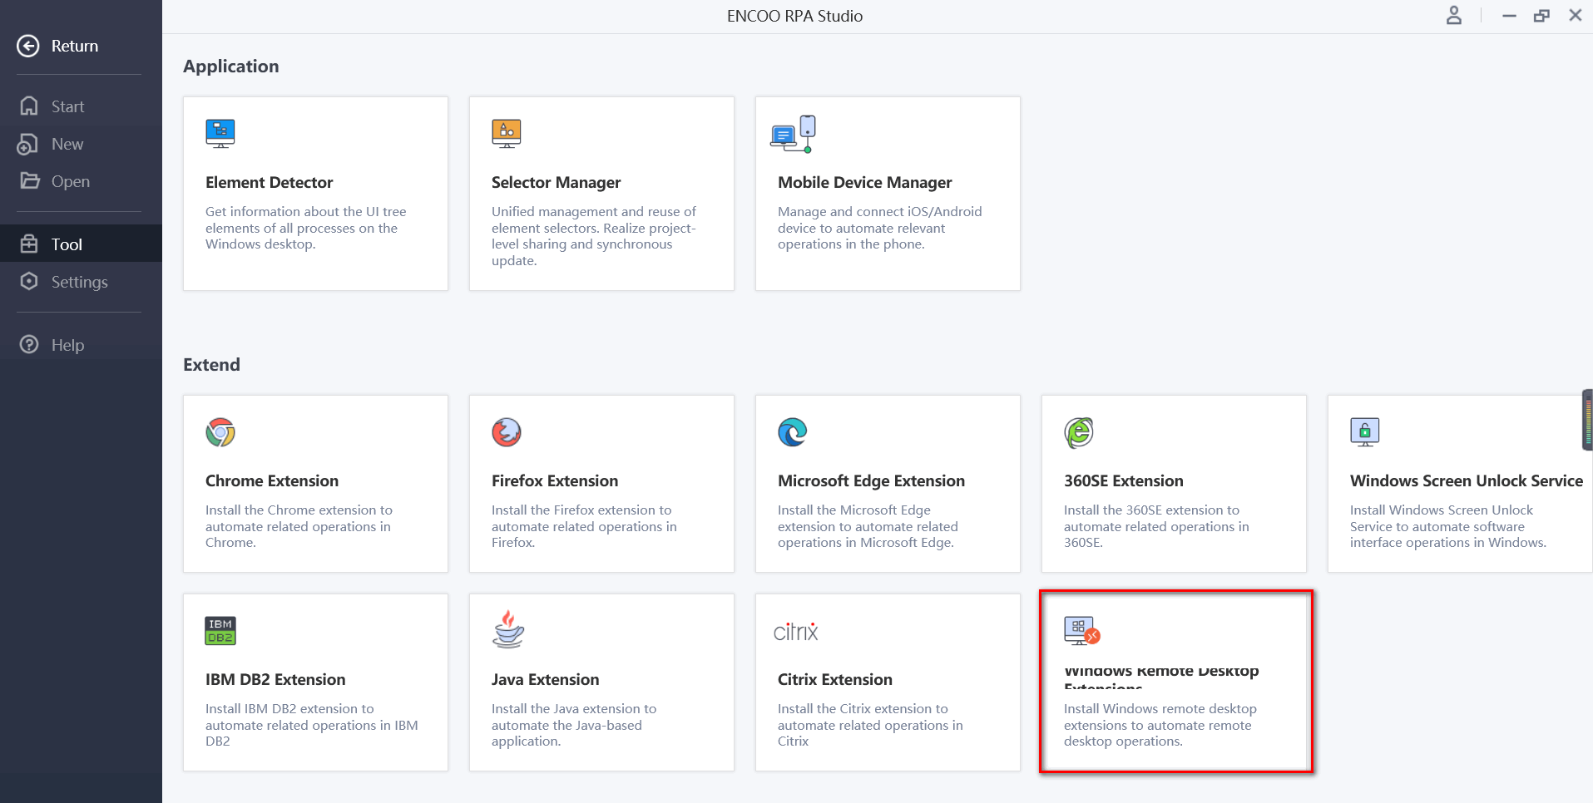Image resolution: width=1593 pixels, height=803 pixels.
Task: Install the Chrome Extension
Action: click(315, 484)
